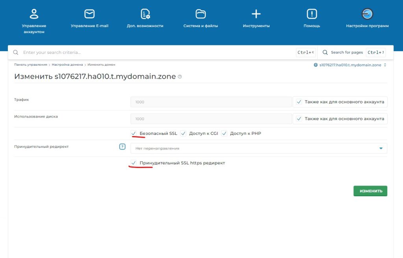Screen dimensions: 403x258
Task: Click the Панель управления breadcrumb link
Action: 31,64
